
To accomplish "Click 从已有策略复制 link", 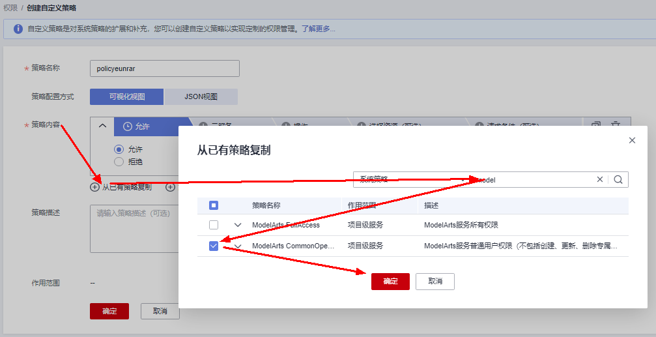I will (127, 188).
